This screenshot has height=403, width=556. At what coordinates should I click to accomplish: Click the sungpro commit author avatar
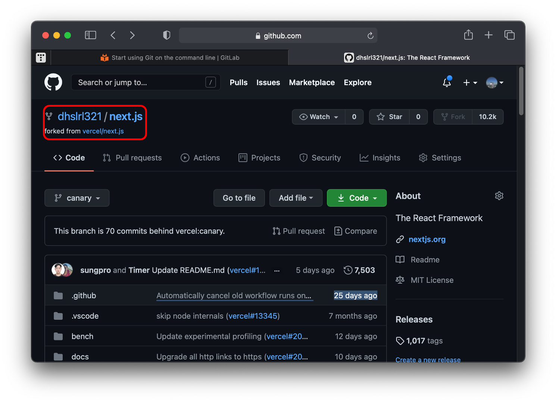click(58, 270)
